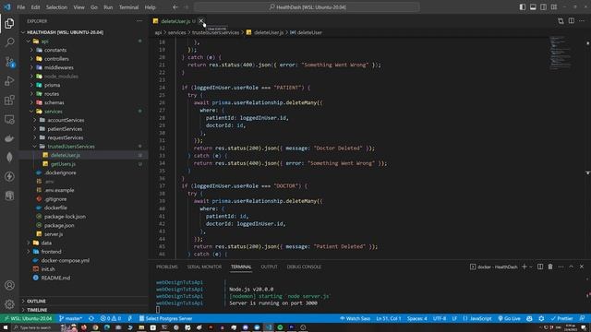
Task: Collapse the trustedUsersServices folder
Action: click(71, 147)
